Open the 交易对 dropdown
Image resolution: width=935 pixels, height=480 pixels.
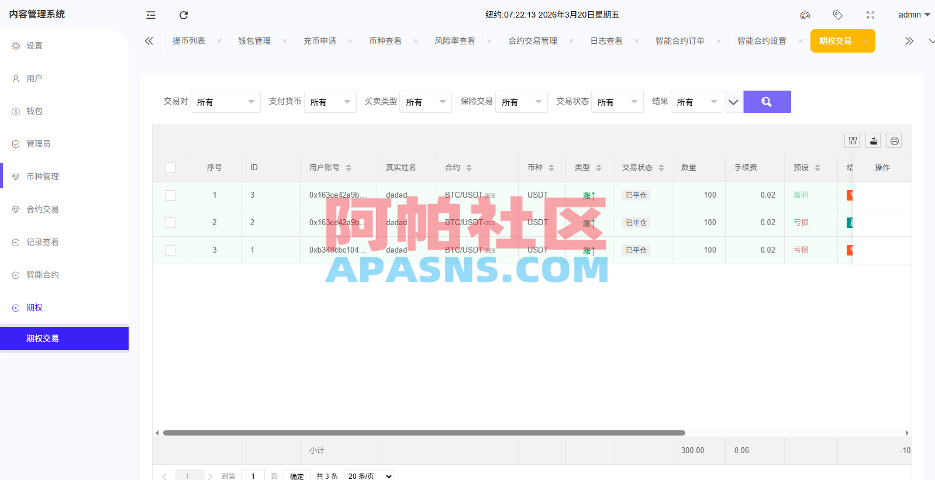click(226, 102)
